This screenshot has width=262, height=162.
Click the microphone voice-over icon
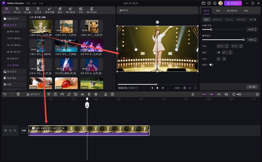(193, 94)
